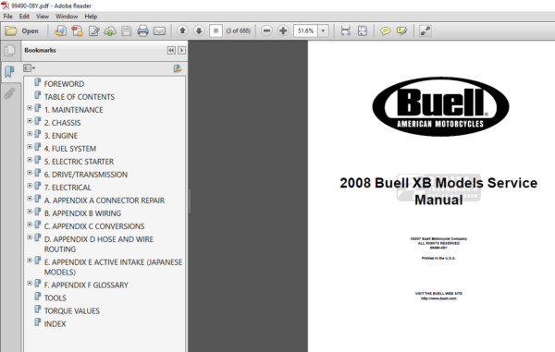The image size is (555, 352).
Task: Go to previous page with up arrow
Action: (x=182, y=30)
